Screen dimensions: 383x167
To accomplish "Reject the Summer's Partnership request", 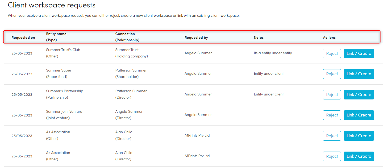I will coord(332,95).
